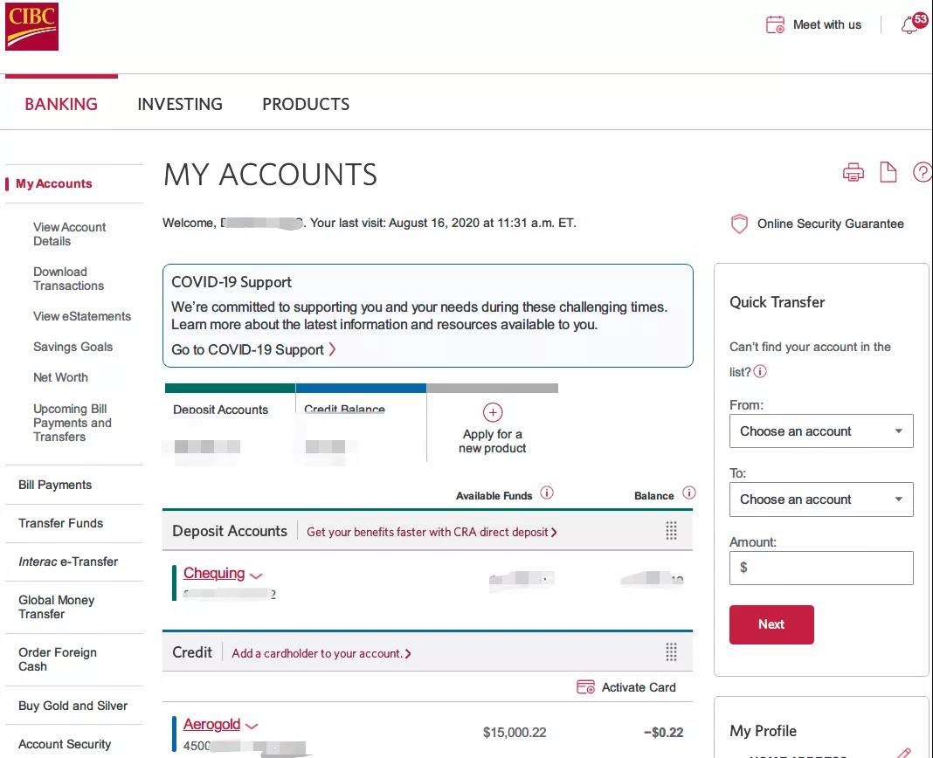
Task: Focus the Amount input field
Action: (821, 568)
